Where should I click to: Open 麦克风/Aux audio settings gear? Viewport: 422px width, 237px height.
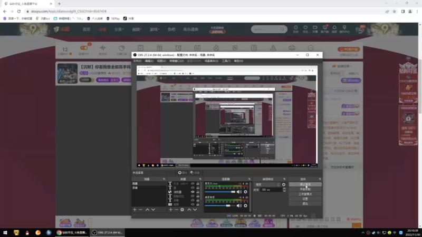point(245,192)
